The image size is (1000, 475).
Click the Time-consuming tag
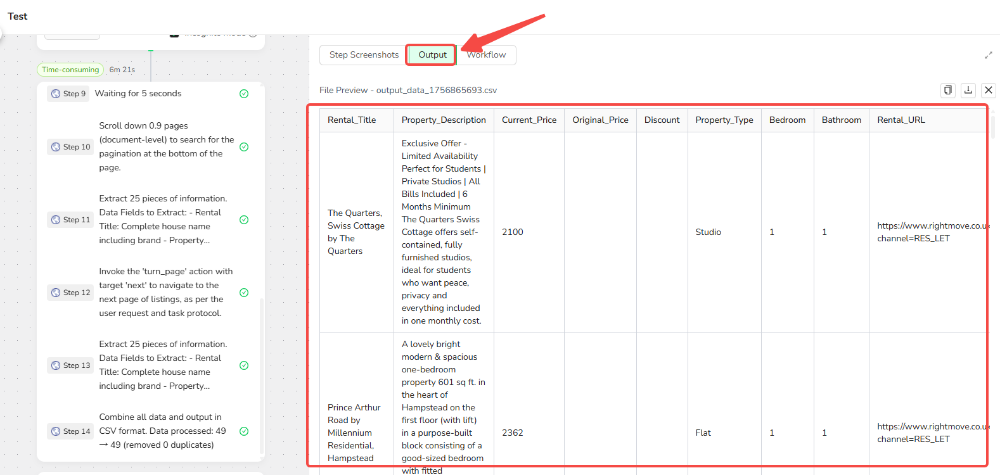(x=70, y=70)
